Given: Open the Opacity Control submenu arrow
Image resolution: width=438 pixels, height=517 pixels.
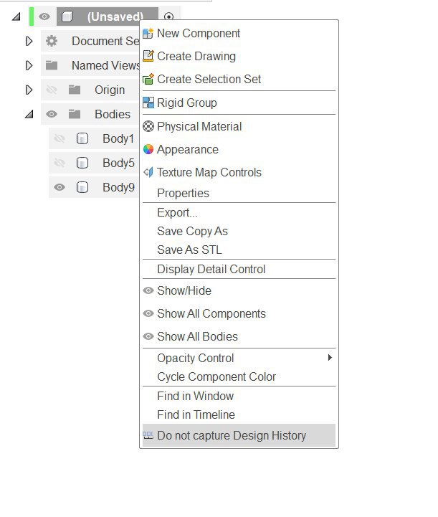Looking at the screenshot, I should click(330, 358).
